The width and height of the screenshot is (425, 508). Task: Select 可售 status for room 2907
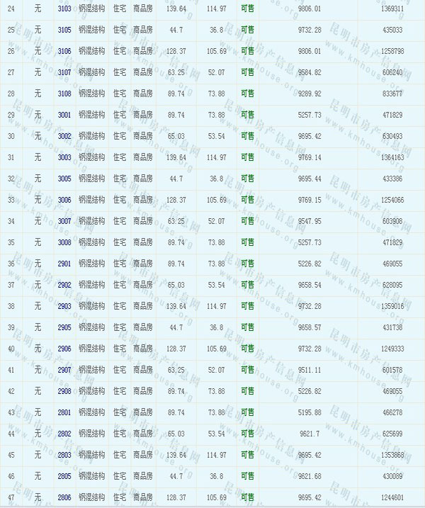click(x=248, y=370)
